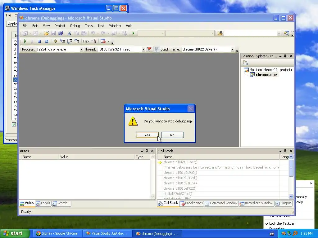Open the Test menu

coord(101,26)
